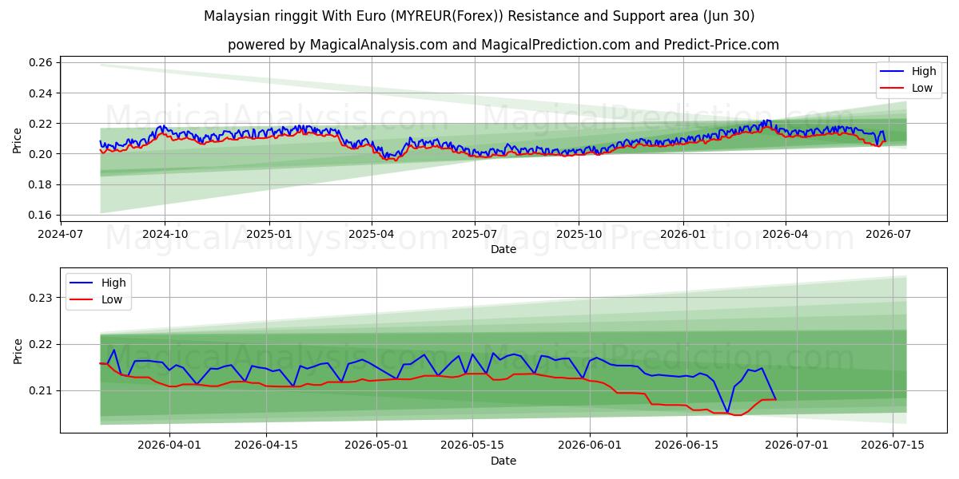Click the 2026-07-01 date tick label
The width and height of the screenshot is (959, 479).
[797, 445]
